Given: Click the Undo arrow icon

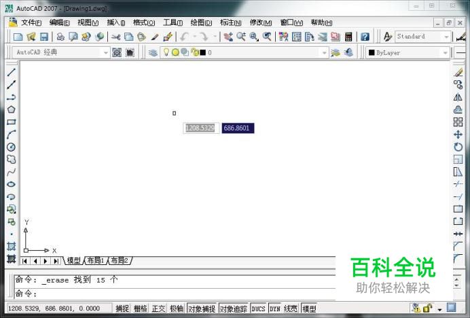Looking at the screenshot, I should 184,37.
